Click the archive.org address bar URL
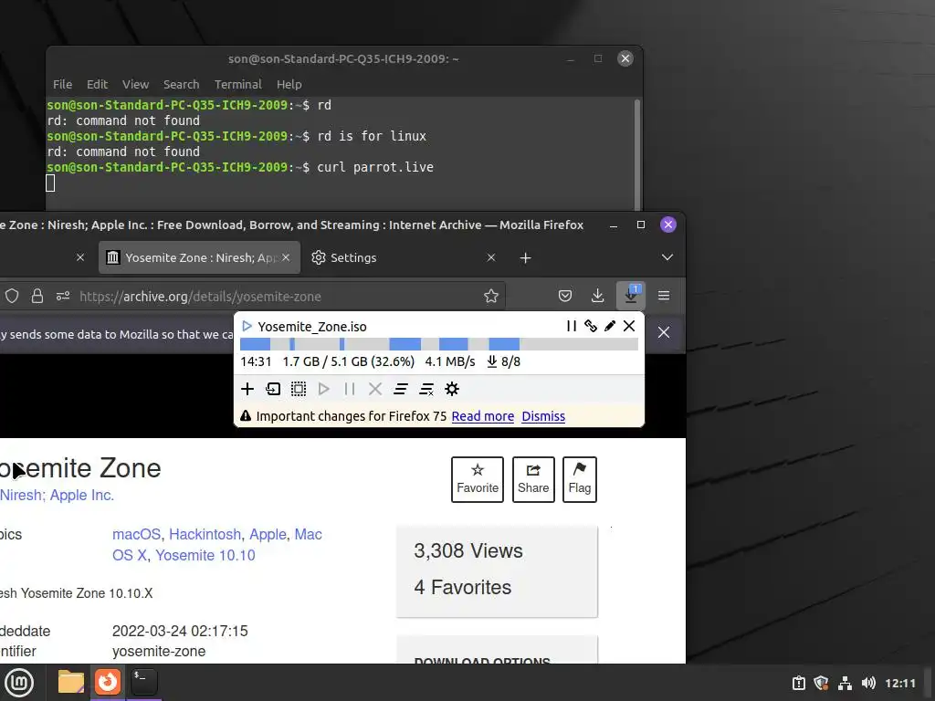This screenshot has width=935, height=701. tap(200, 297)
